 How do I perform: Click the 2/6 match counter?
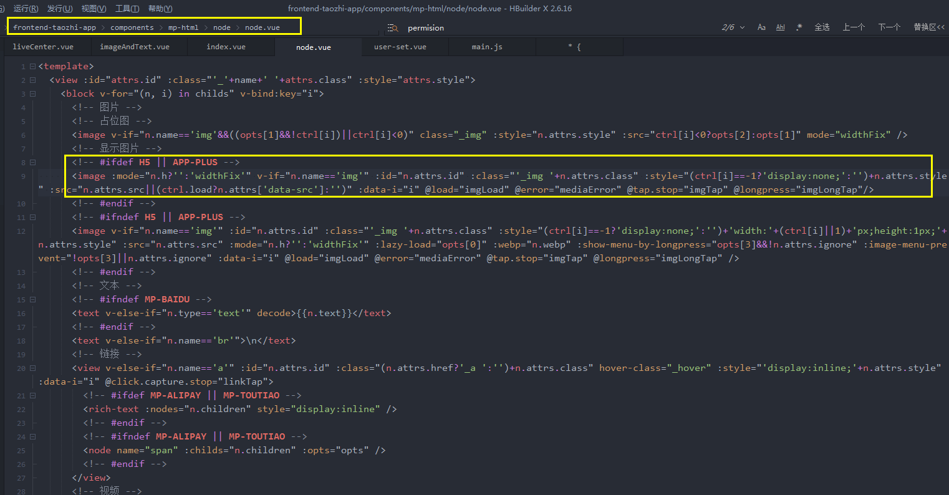[728, 27]
